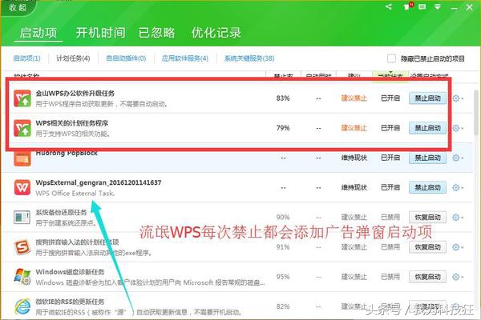Restore startup for Windows磁盘诊断任务
The width and height of the screenshot is (481, 320).
coord(427,277)
